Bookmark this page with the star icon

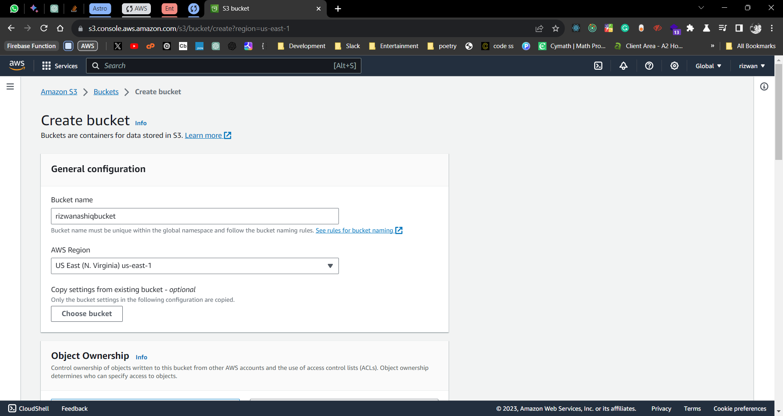pyautogui.click(x=555, y=29)
